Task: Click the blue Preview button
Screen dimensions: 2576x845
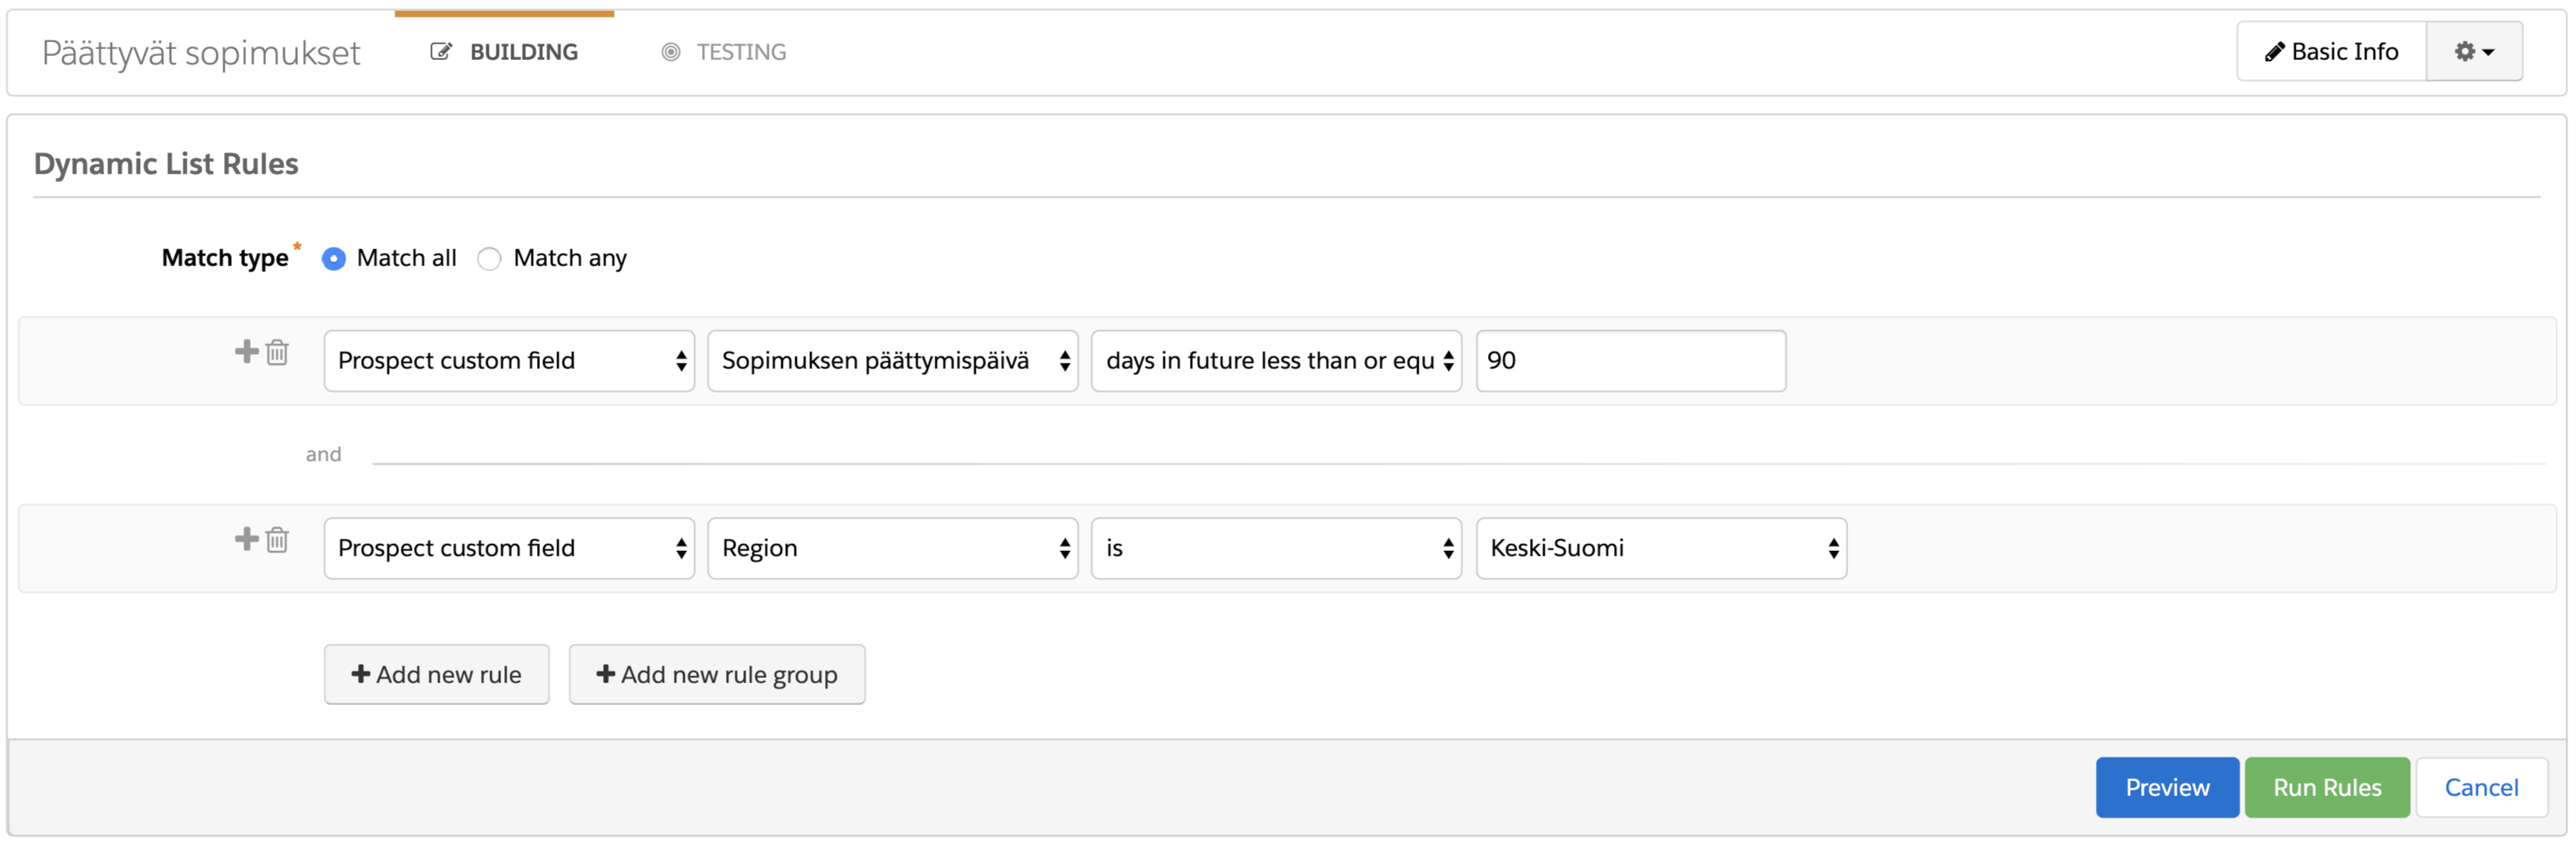Action: pyautogui.click(x=2167, y=788)
